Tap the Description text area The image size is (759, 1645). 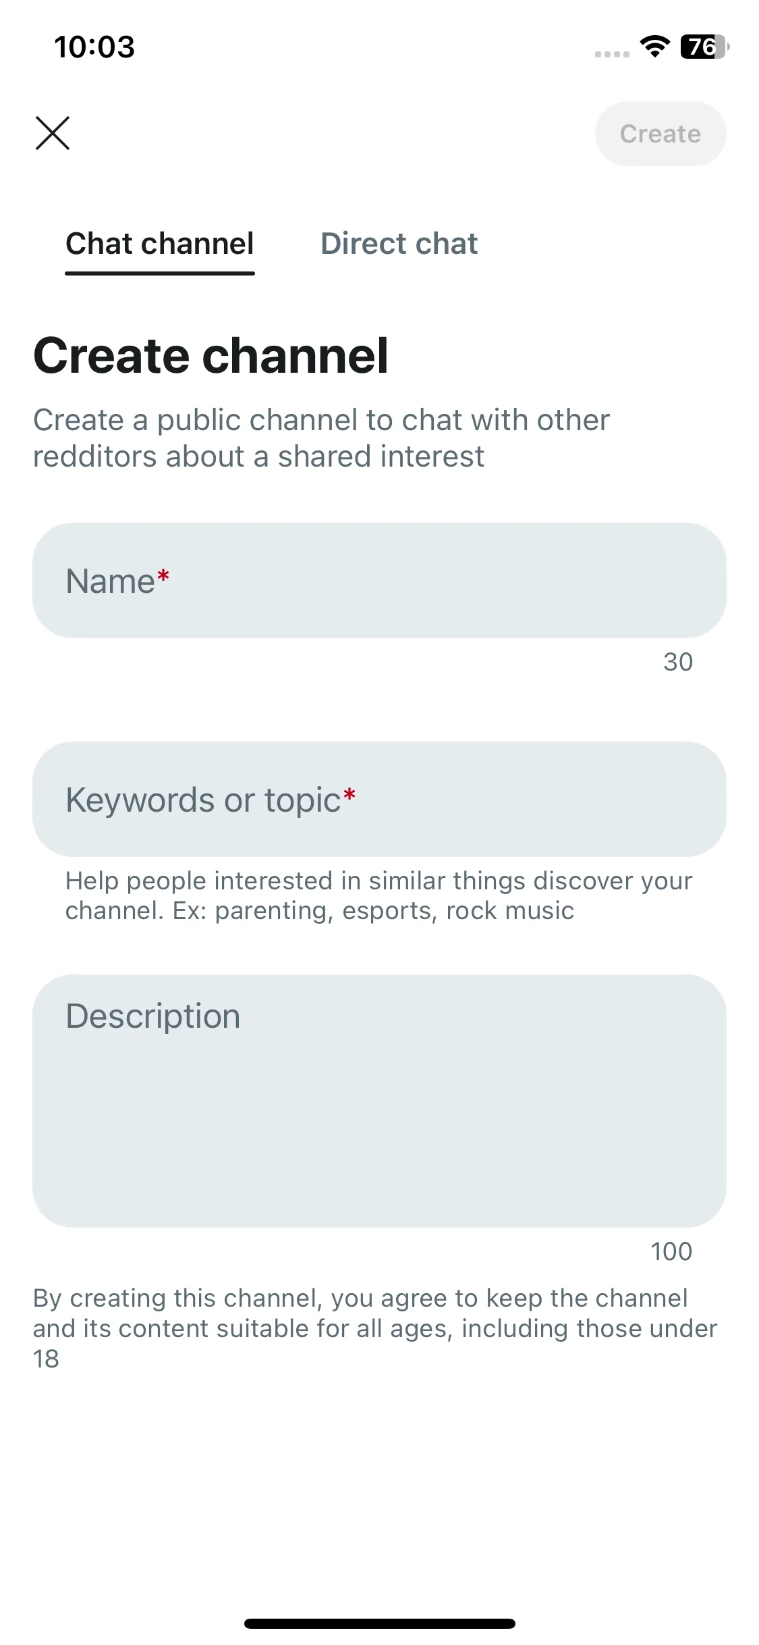379,1101
